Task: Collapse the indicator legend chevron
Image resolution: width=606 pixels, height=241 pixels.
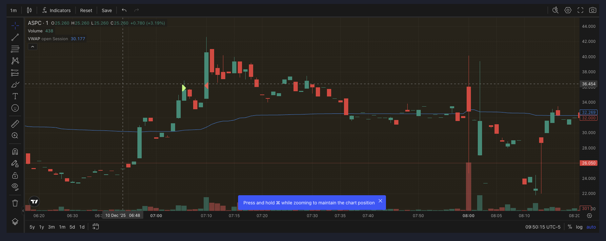Action: point(32,47)
